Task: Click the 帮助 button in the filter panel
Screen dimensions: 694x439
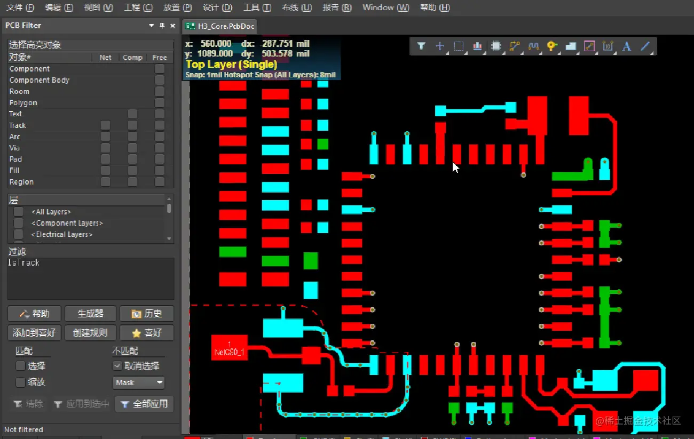Action: (x=35, y=314)
